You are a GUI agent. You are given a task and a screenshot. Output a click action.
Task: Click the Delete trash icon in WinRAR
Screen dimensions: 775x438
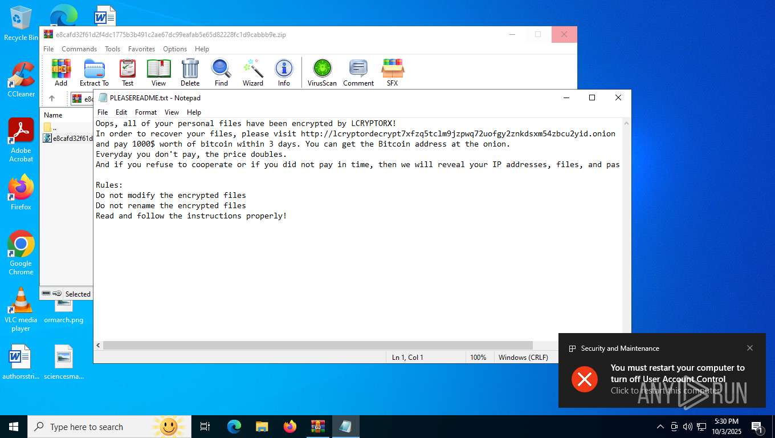coord(190,72)
